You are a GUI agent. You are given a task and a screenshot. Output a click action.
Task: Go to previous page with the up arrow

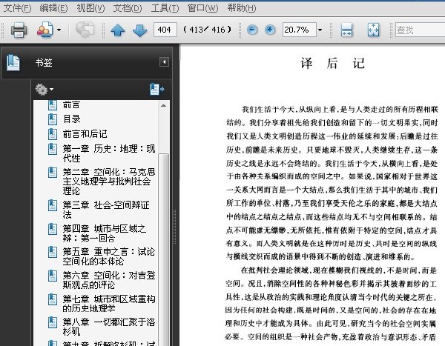(x=117, y=30)
